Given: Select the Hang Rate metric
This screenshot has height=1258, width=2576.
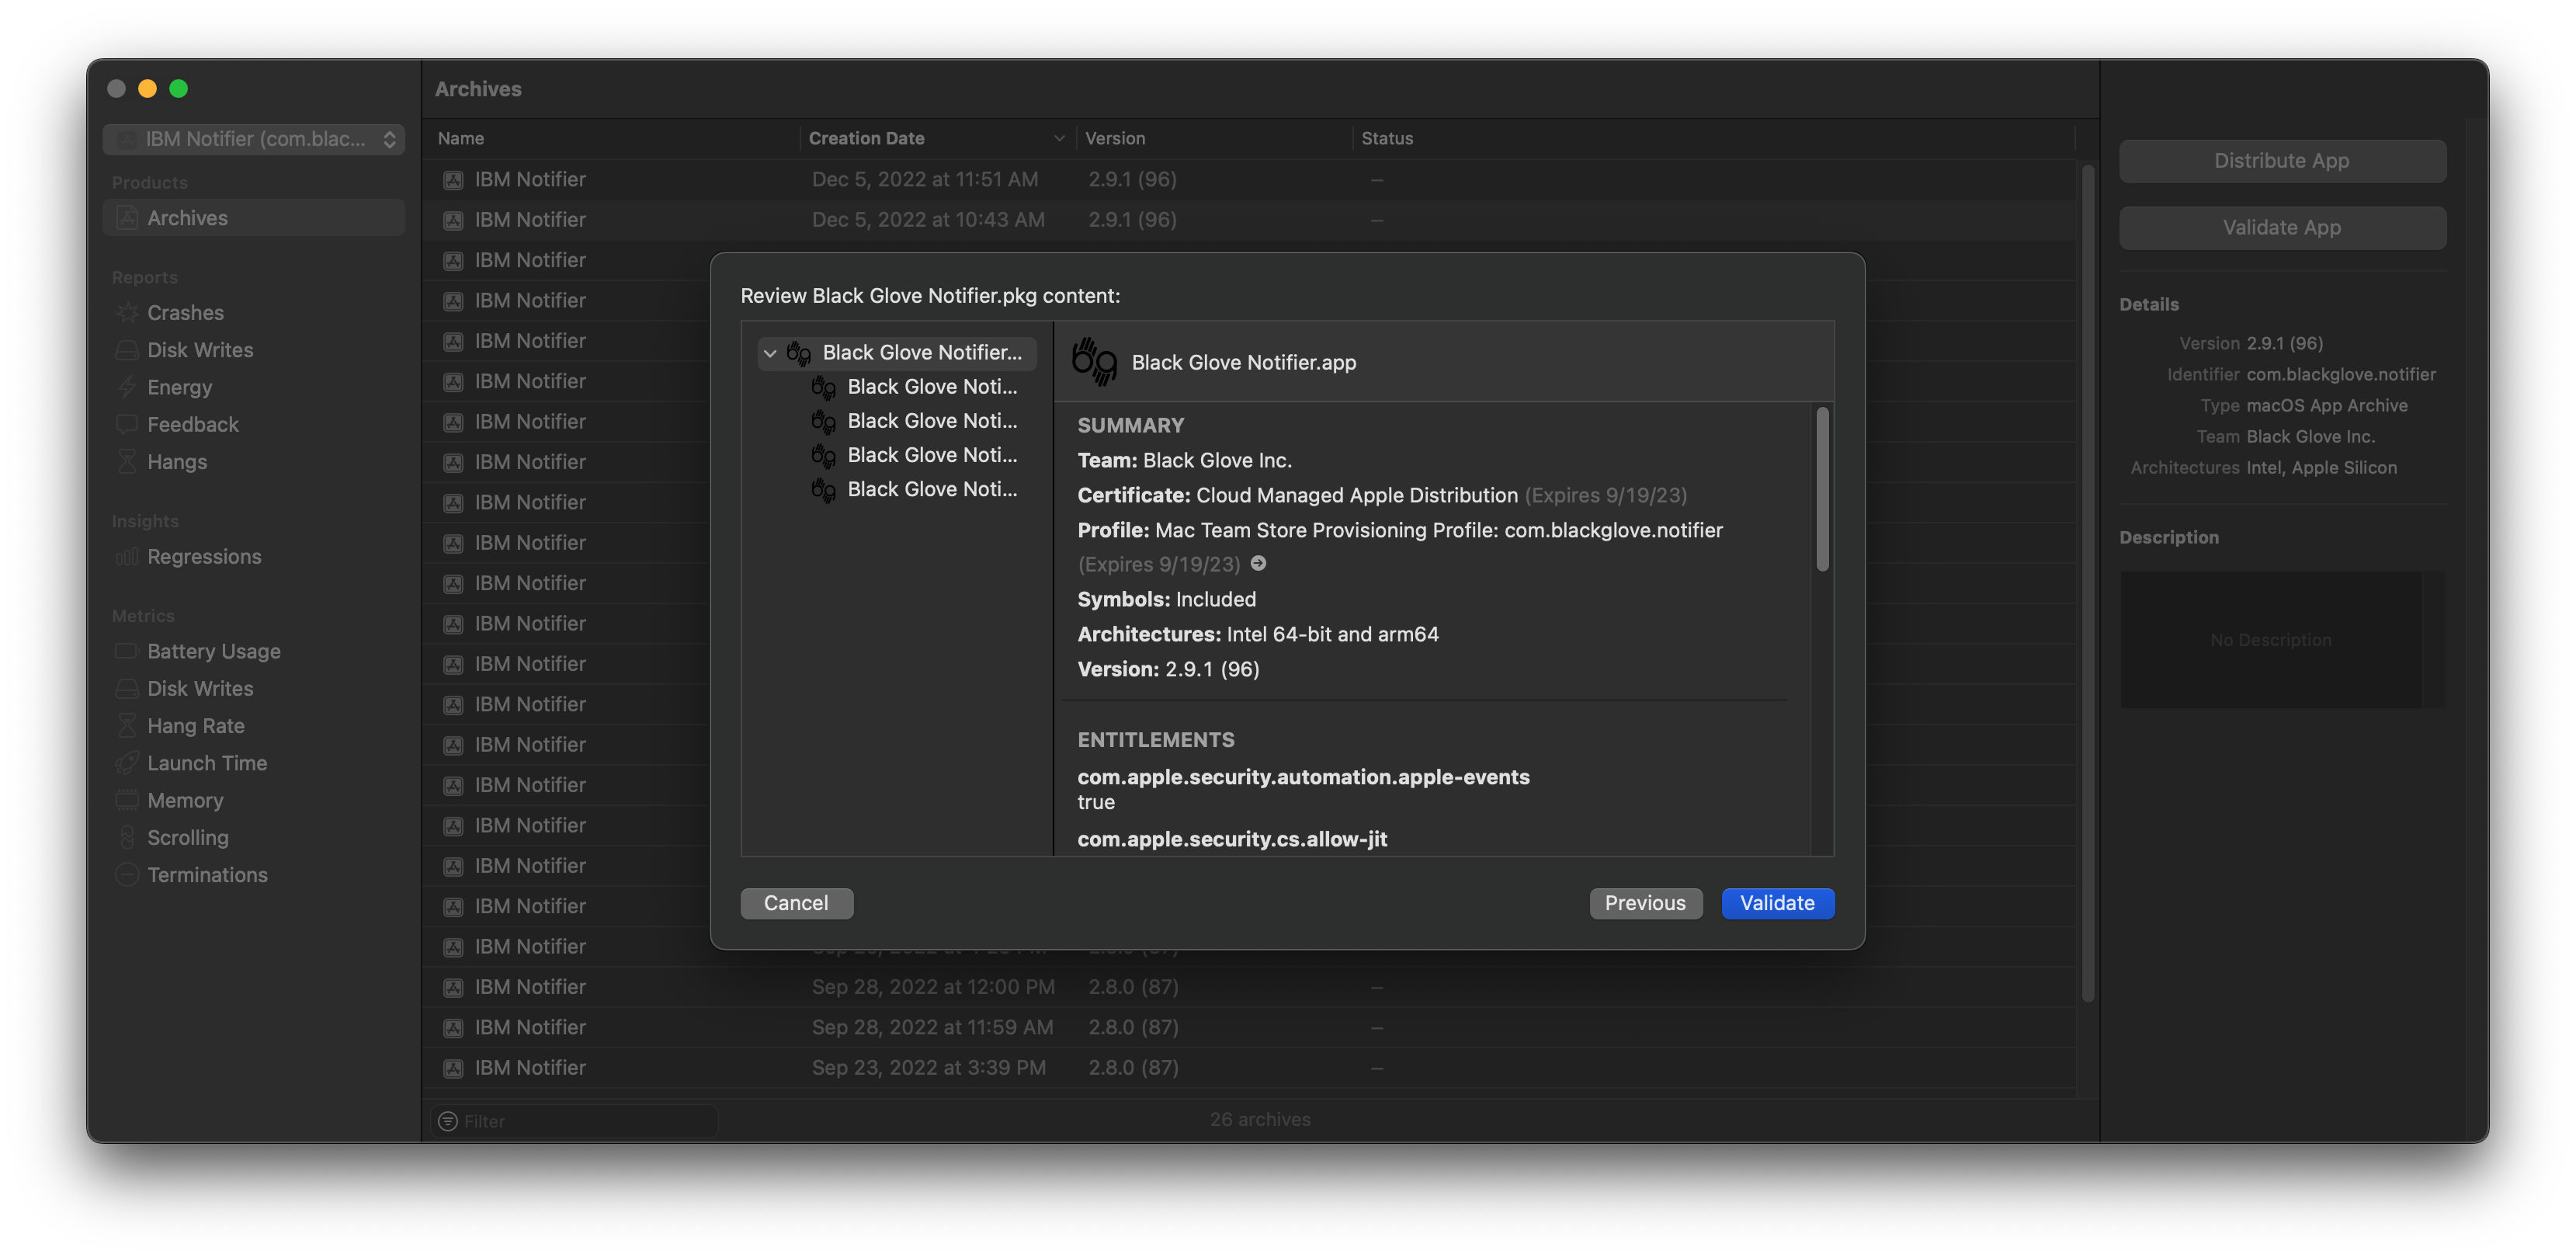Looking at the screenshot, I should 196,726.
